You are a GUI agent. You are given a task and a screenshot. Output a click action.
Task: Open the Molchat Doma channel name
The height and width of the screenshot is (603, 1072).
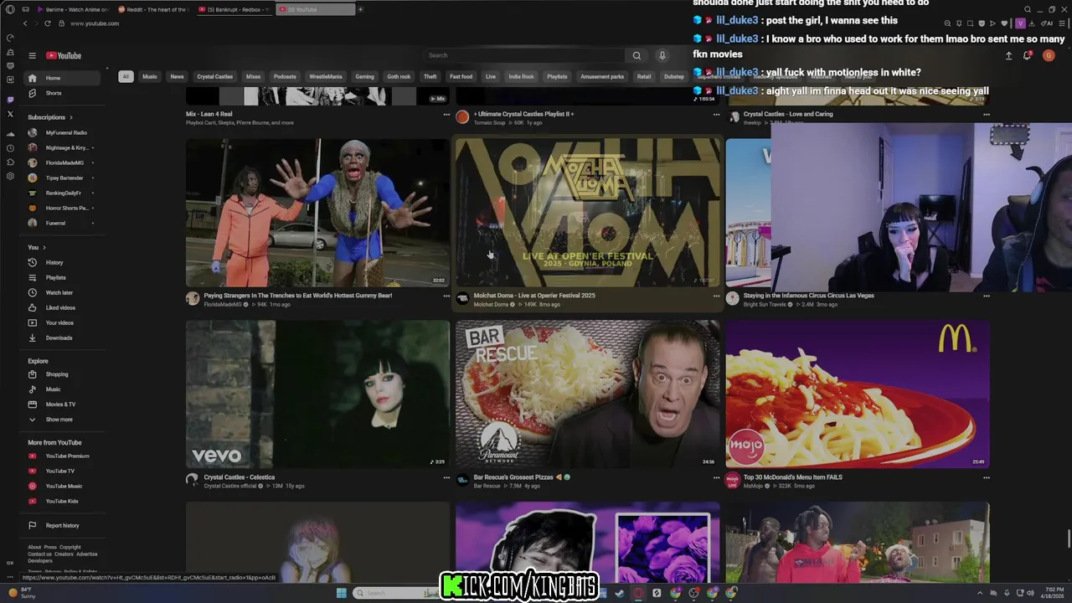(x=491, y=305)
